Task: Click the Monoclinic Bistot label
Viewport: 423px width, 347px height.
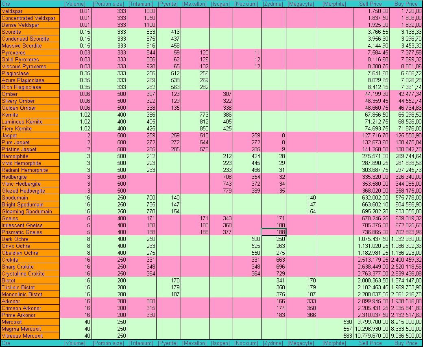Action: tap(30, 295)
